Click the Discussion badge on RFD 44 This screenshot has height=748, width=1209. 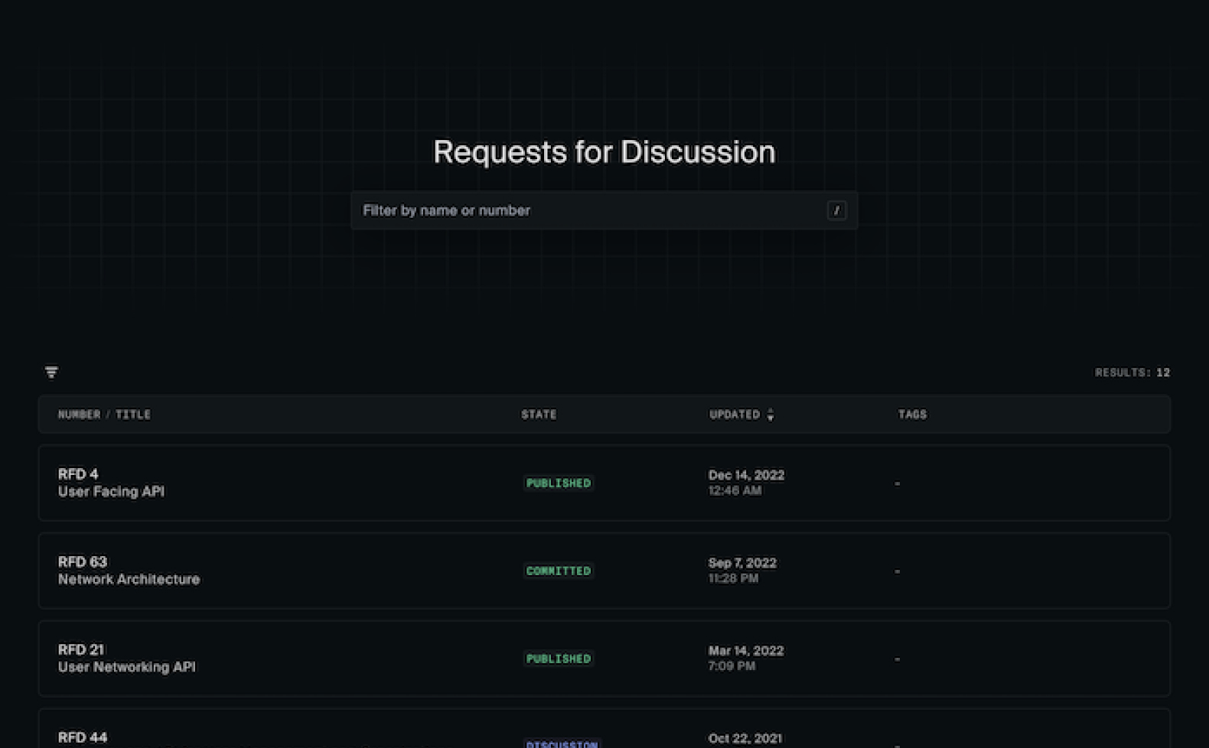tap(562, 743)
